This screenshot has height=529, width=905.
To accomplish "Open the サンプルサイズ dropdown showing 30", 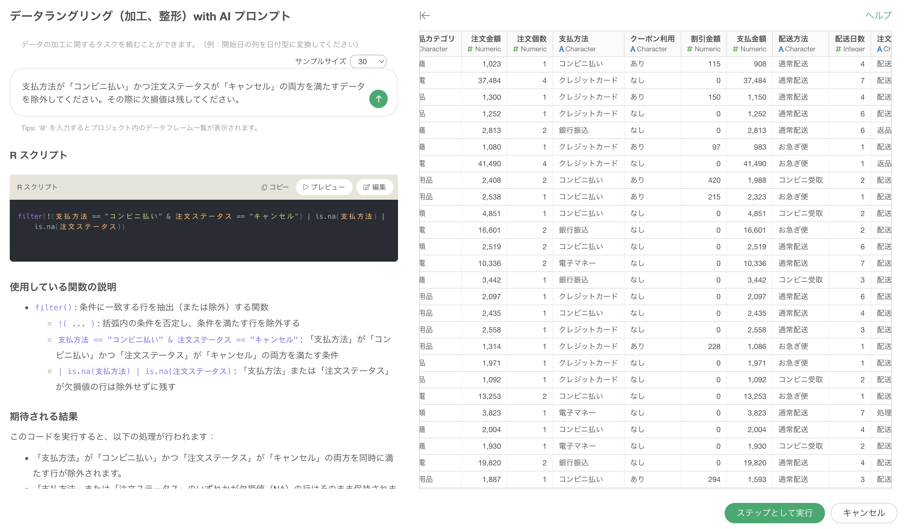I will [x=368, y=61].
